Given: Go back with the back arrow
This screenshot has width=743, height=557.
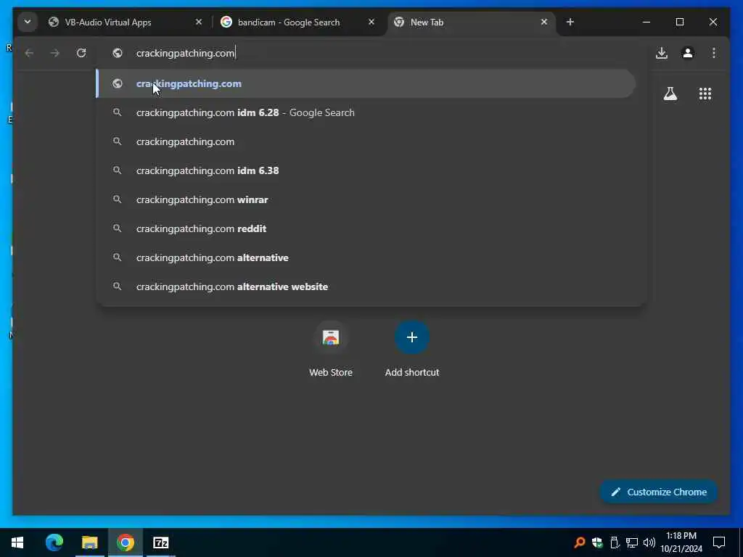Looking at the screenshot, I should [x=29, y=53].
